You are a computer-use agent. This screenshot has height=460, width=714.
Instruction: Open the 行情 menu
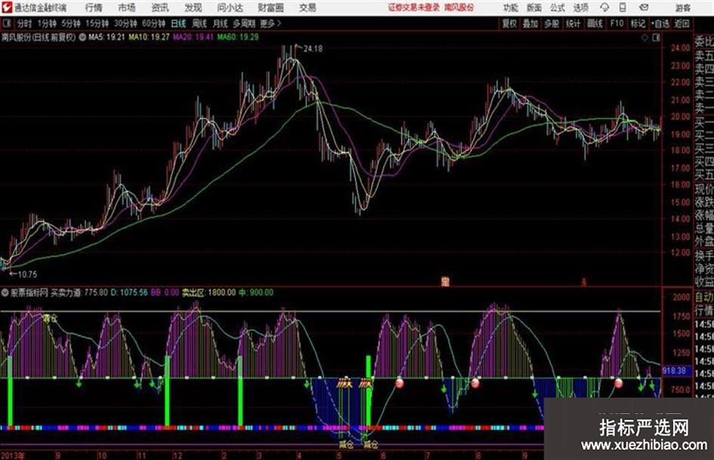tap(94, 8)
